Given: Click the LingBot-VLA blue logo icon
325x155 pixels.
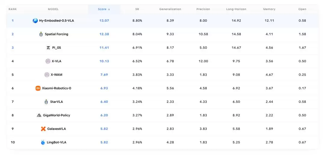Looking at the screenshot, I should click(x=43, y=142).
